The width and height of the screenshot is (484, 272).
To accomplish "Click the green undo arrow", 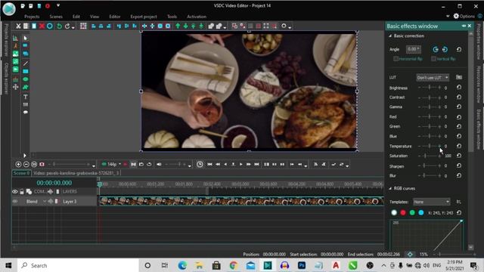I will [x=59, y=26].
